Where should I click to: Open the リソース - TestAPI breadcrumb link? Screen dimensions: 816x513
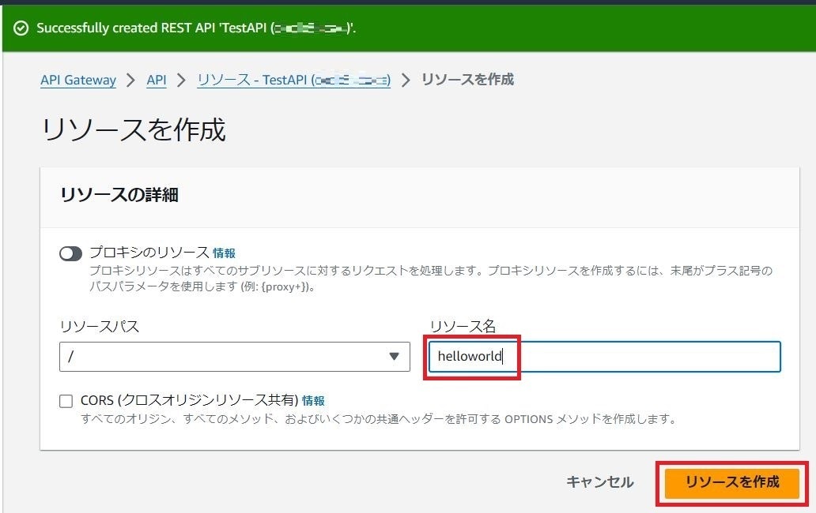click(293, 80)
